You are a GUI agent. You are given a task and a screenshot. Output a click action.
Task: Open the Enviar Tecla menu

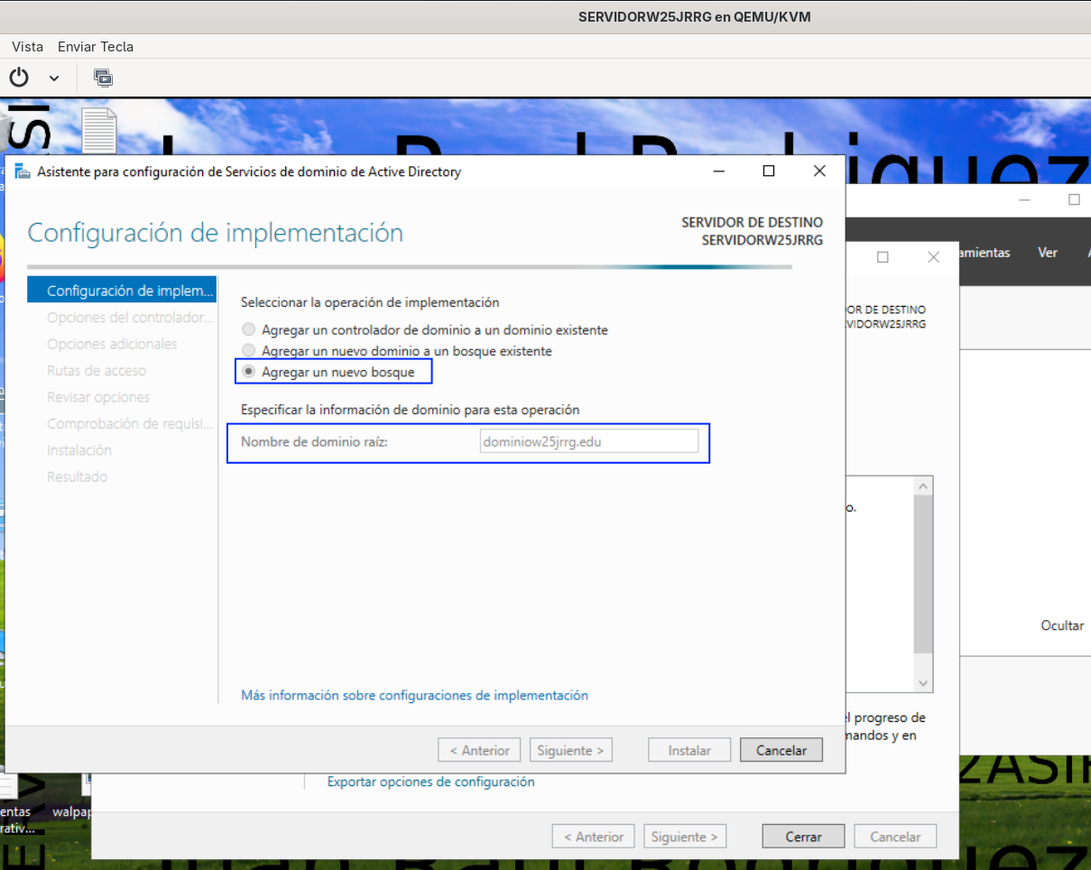point(96,46)
